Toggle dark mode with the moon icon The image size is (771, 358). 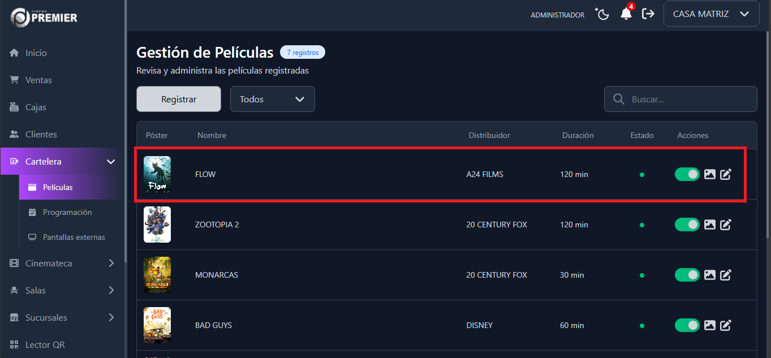pyautogui.click(x=602, y=14)
